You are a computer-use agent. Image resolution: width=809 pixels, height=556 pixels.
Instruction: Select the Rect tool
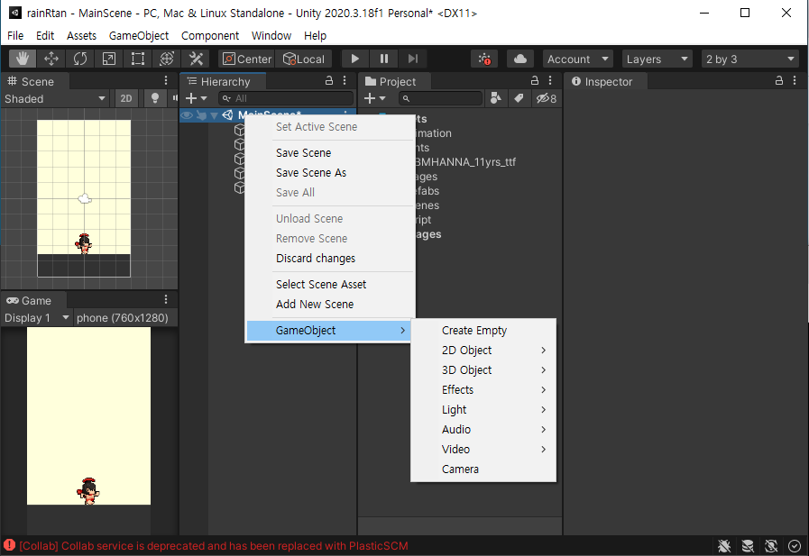coord(138,59)
